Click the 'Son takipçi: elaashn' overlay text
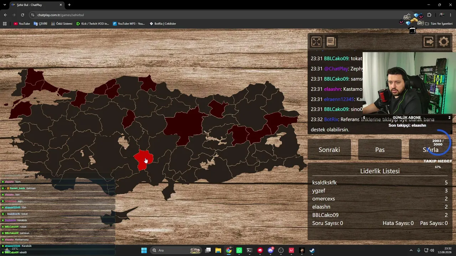 [407, 126]
